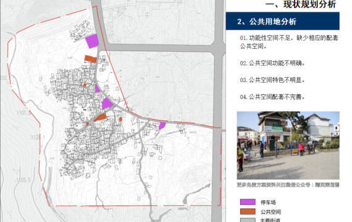Click the orange public space near north road

90,59
